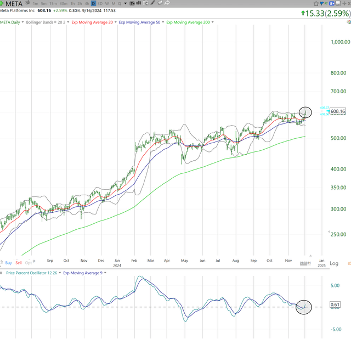This screenshot has height=339, width=351.
Task: Switch to the W weekly timeframe
Action: (107, 3)
